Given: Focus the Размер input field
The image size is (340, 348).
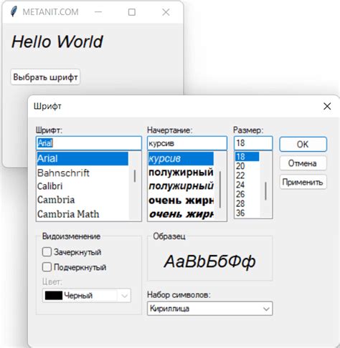Looking at the screenshot, I should pyautogui.click(x=253, y=143).
